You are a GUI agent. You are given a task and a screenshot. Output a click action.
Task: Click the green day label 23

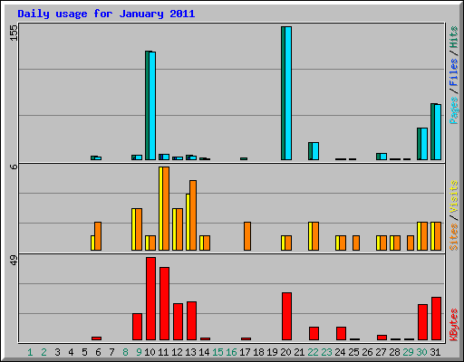pyautogui.click(x=326, y=352)
